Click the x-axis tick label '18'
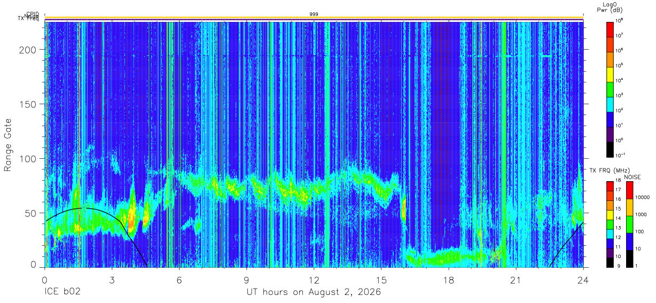The height and width of the screenshot is (303, 656). pos(449,279)
